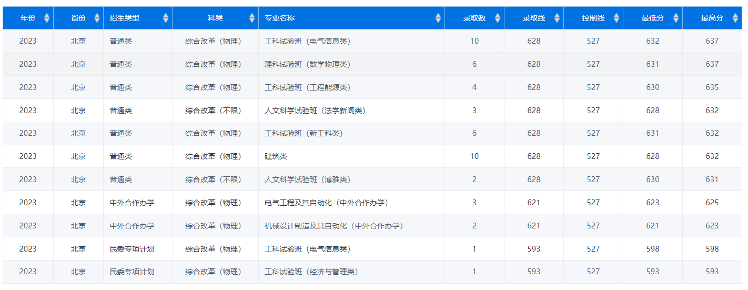The height and width of the screenshot is (290, 748).
Task: Click the sort arrows beside 省份 header
Action: click(97, 18)
